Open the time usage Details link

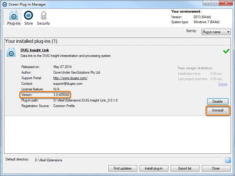tap(223, 84)
